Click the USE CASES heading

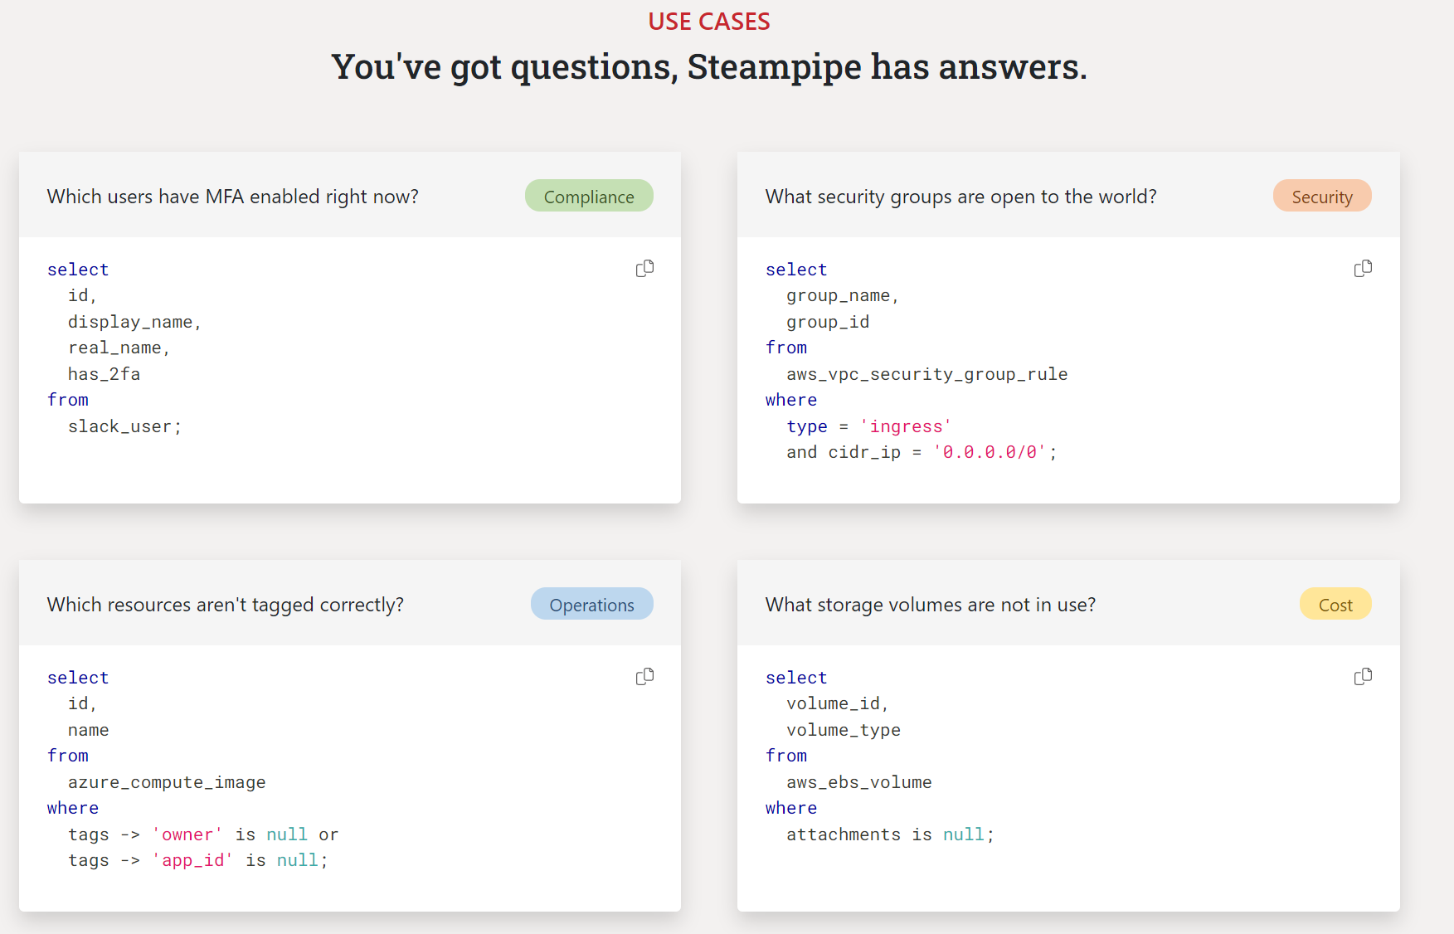point(709,22)
